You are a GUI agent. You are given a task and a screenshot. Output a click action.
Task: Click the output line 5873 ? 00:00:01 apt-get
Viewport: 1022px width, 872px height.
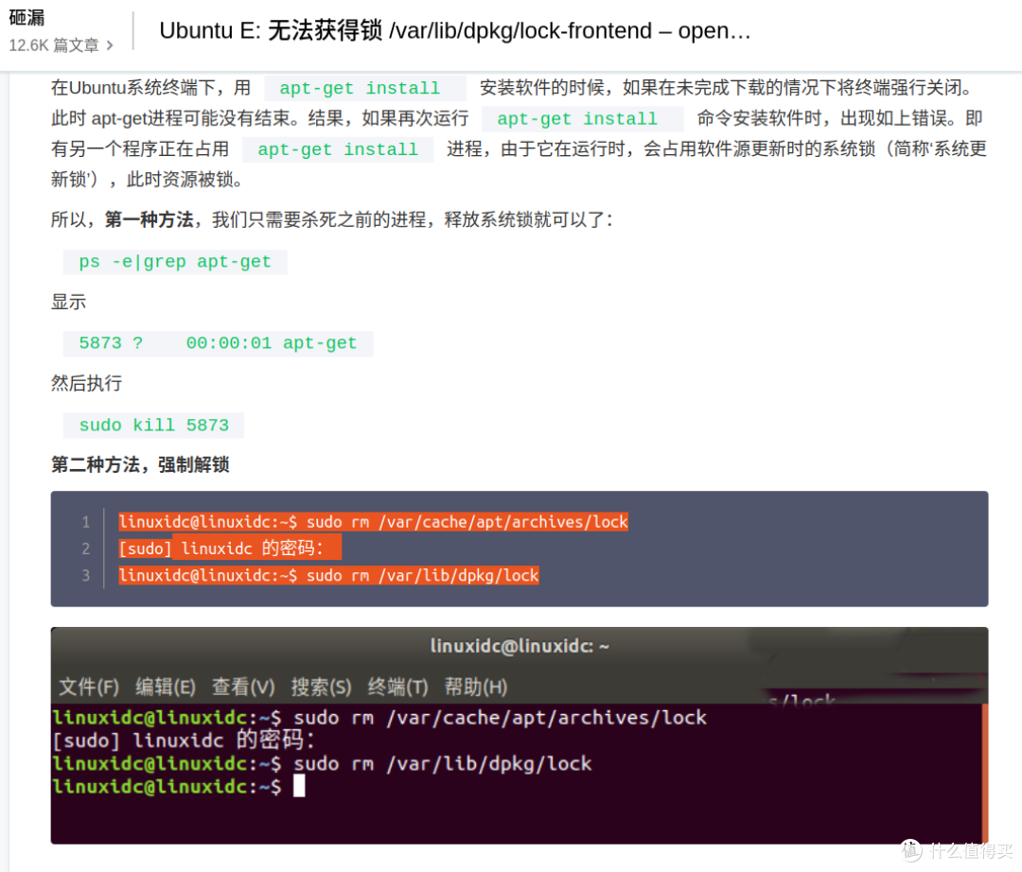tap(218, 343)
